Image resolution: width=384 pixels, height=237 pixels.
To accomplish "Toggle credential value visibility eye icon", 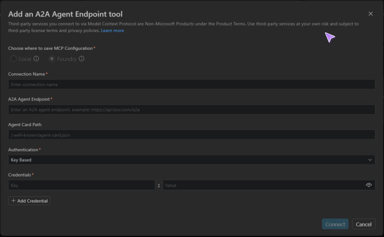I will (369, 185).
